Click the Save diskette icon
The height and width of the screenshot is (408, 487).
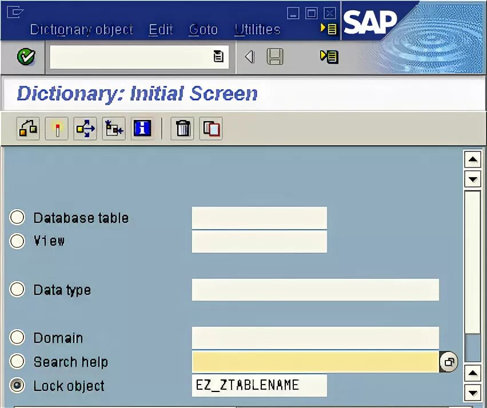click(275, 57)
